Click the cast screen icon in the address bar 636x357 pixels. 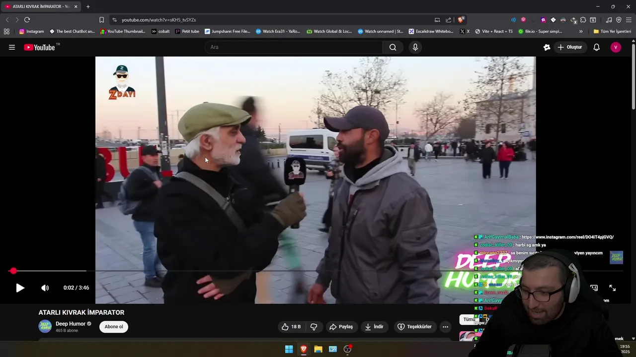(437, 20)
